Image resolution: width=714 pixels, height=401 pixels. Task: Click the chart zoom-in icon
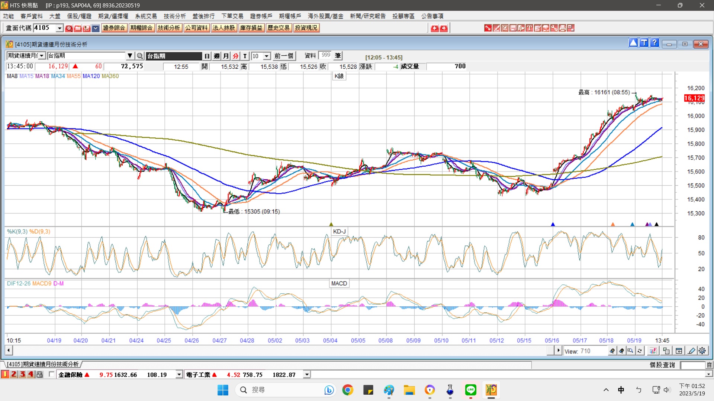(x=612, y=351)
